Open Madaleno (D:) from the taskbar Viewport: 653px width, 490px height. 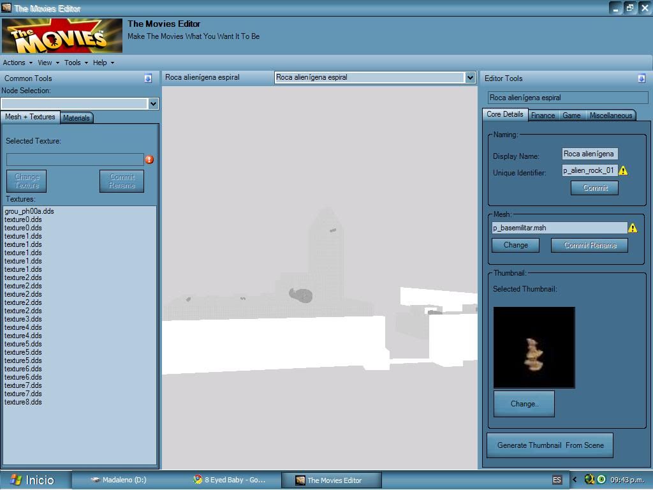119,480
